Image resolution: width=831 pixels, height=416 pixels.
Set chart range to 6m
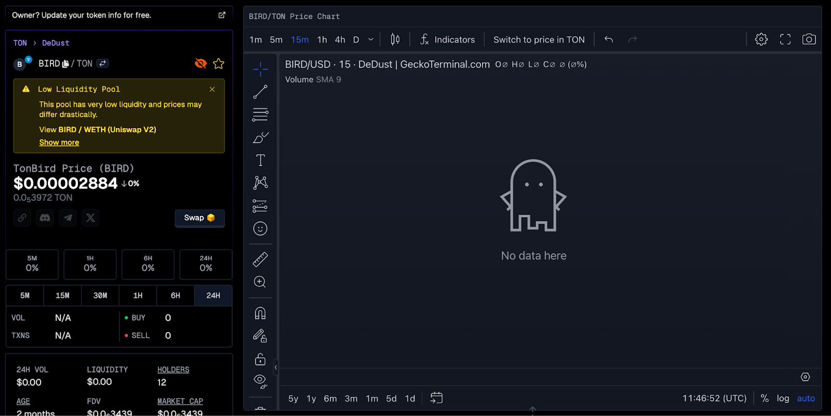click(330, 398)
